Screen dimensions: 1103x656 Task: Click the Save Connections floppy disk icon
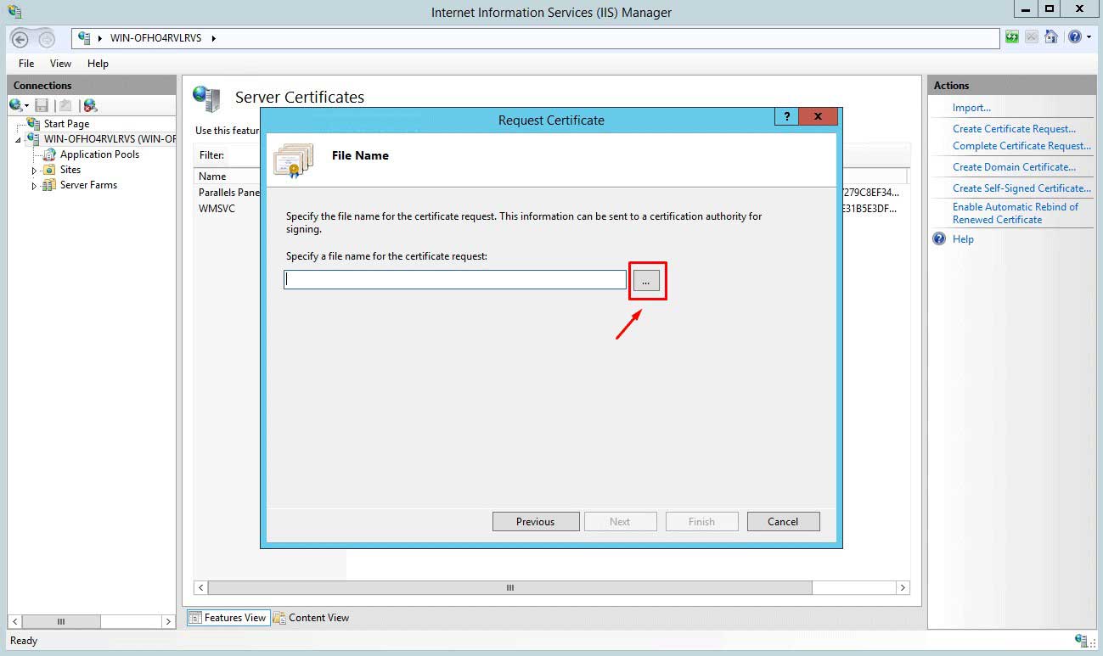42,105
